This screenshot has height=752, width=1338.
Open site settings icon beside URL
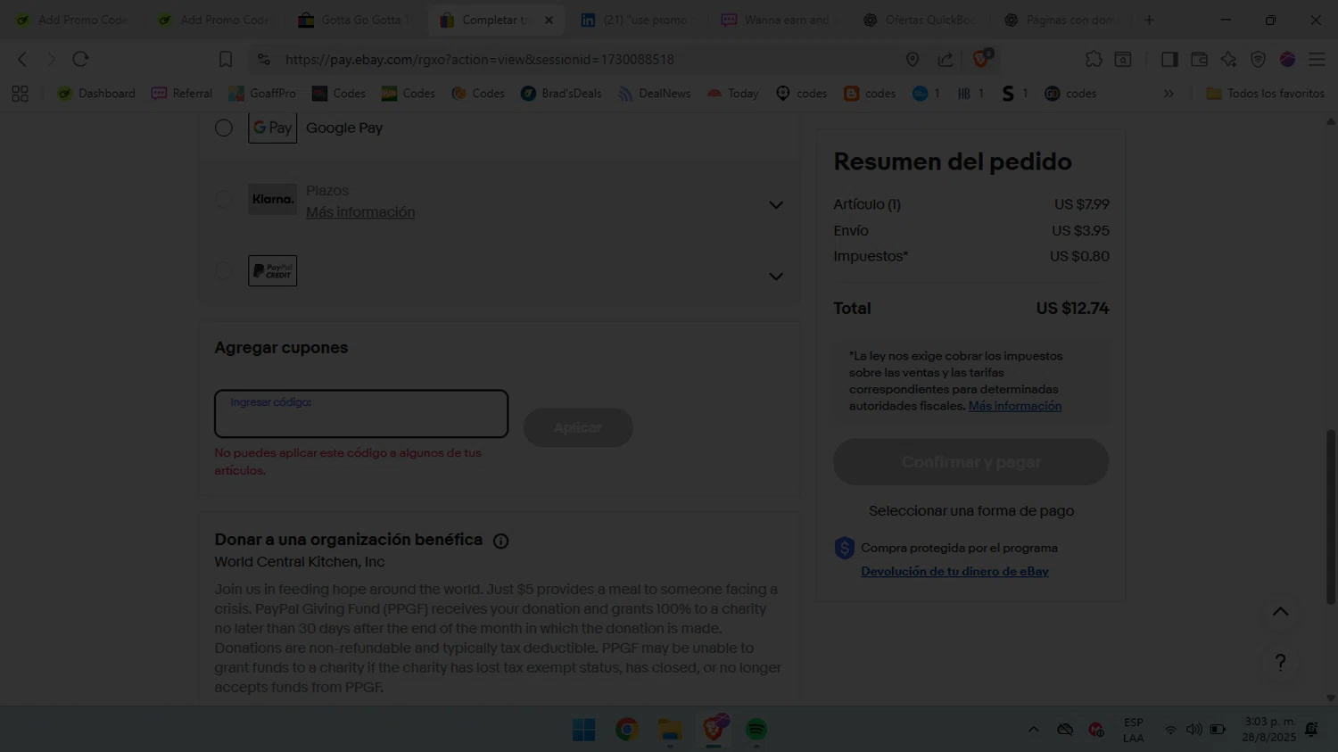tap(263, 59)
